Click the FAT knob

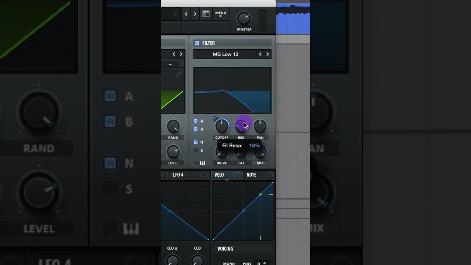241,152
